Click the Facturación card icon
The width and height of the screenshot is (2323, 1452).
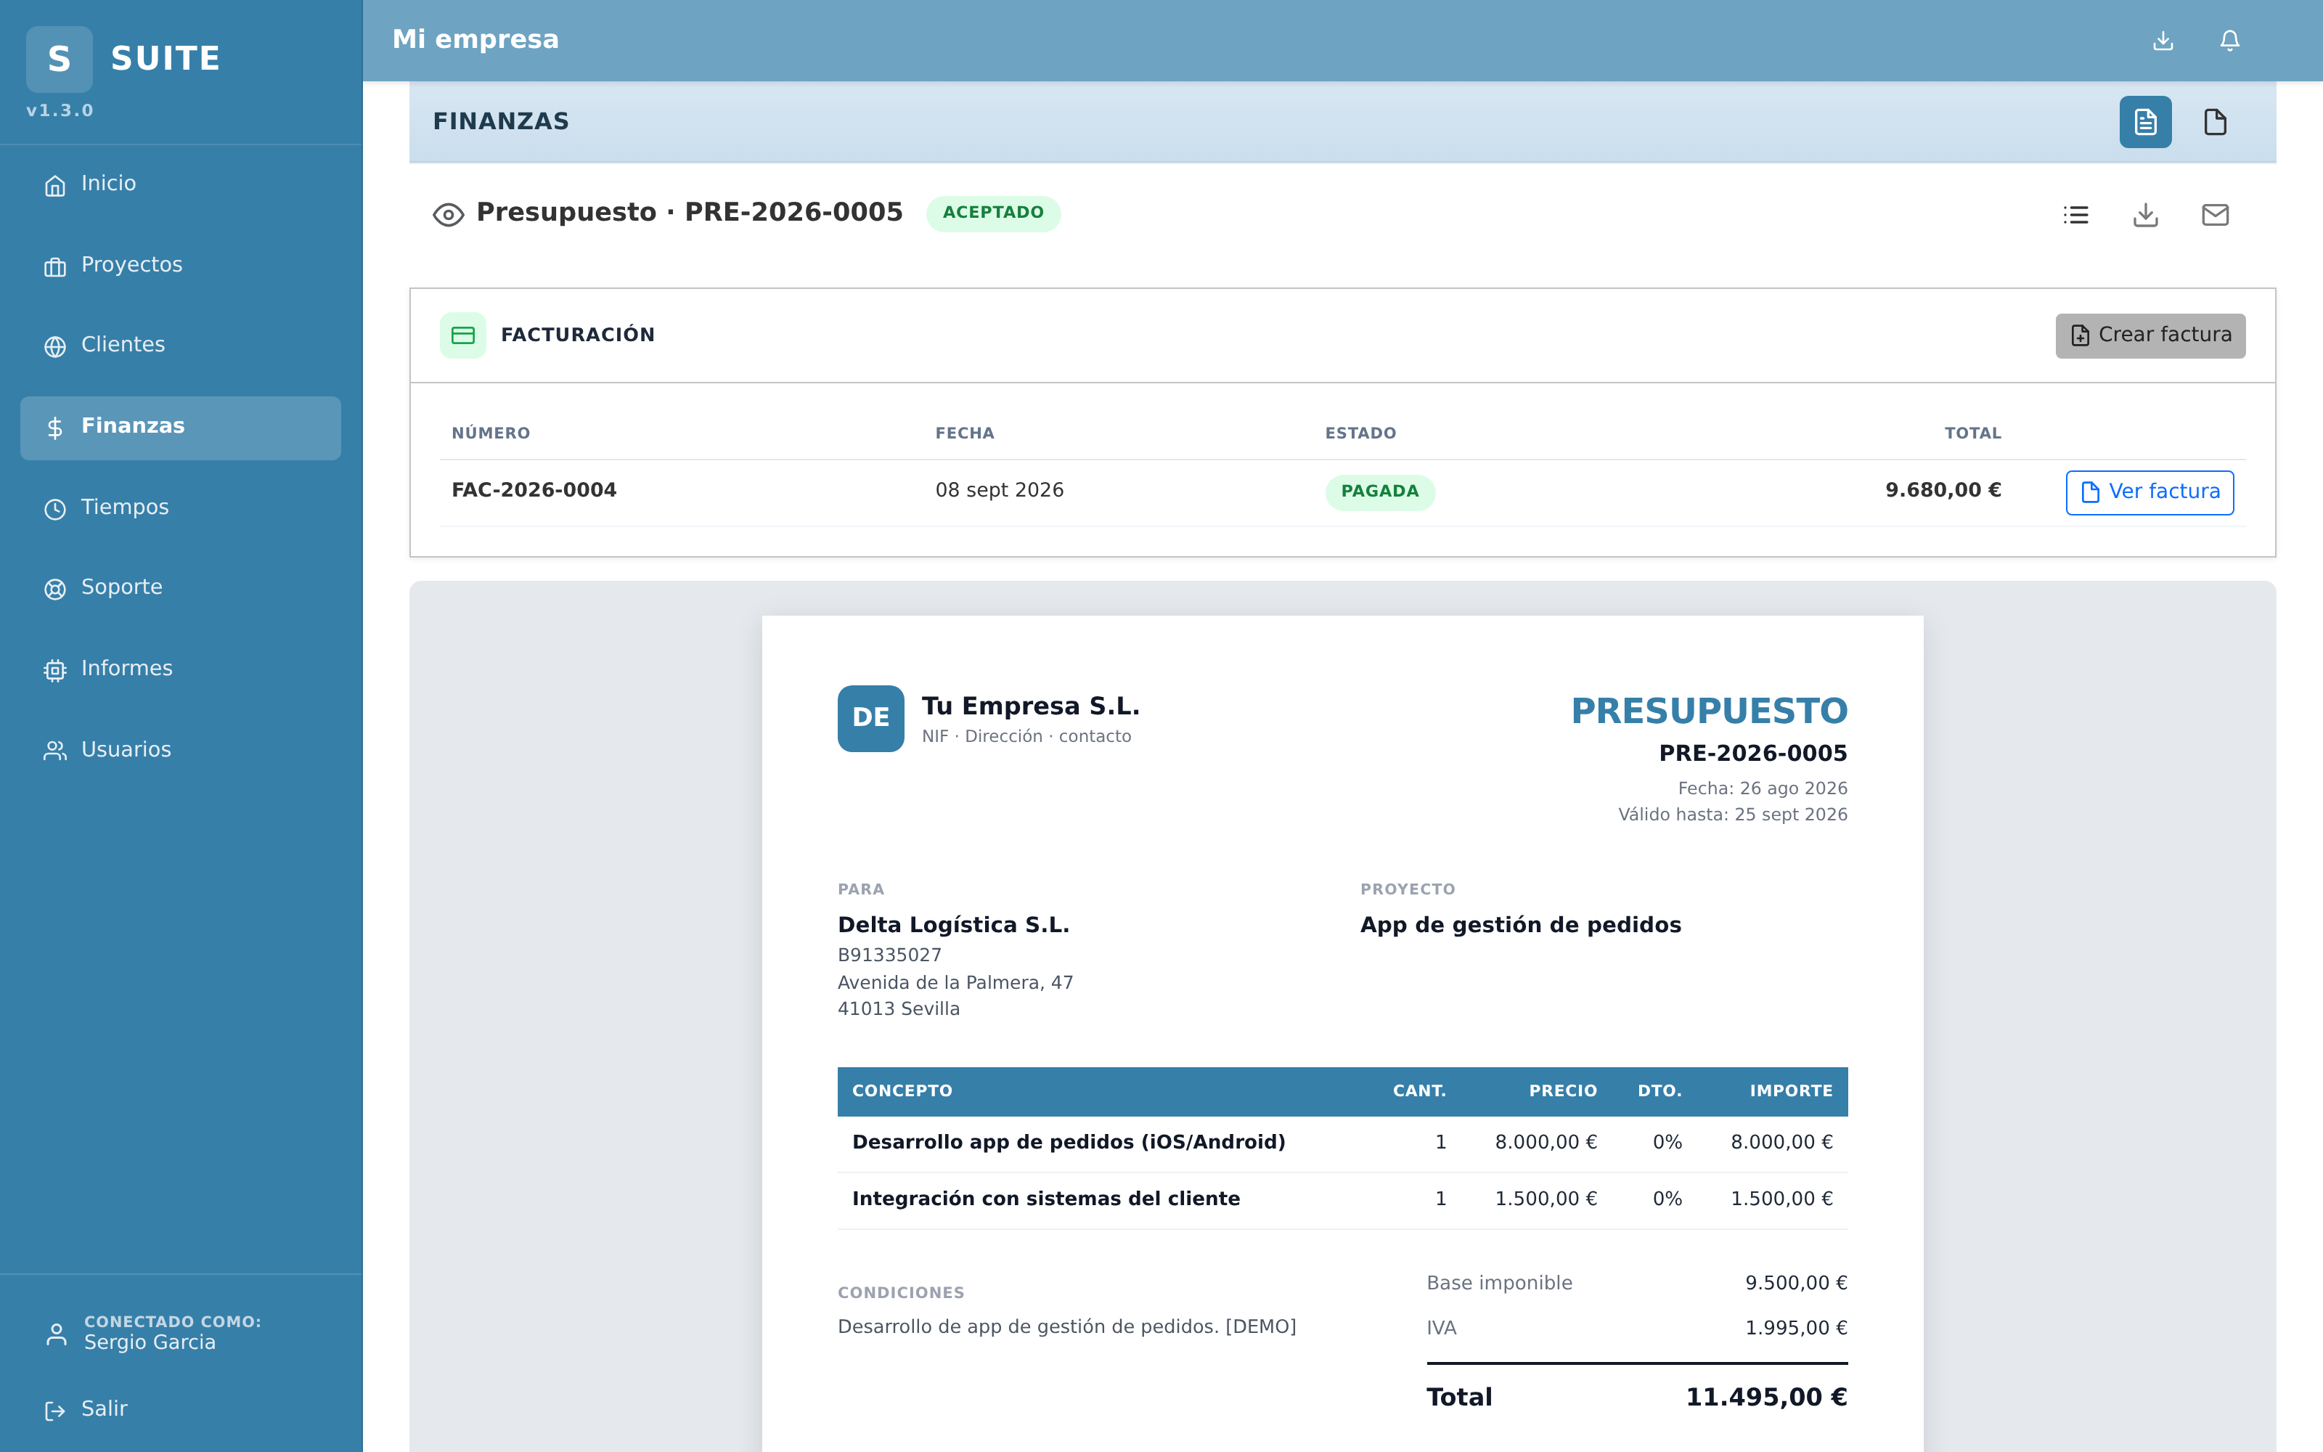click(x=462, y=335)
